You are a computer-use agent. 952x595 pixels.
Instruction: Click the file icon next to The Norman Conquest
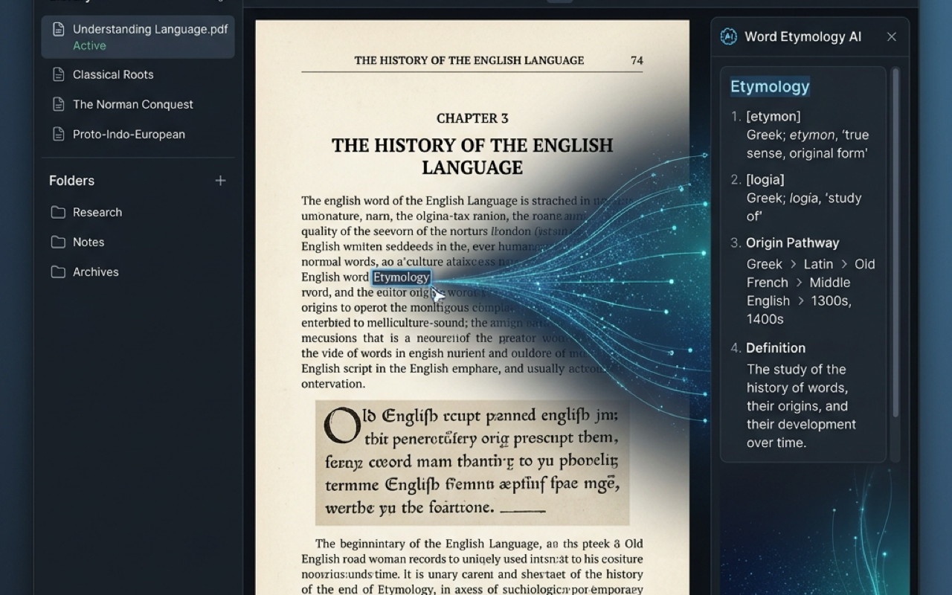click(x=58, y=104)
